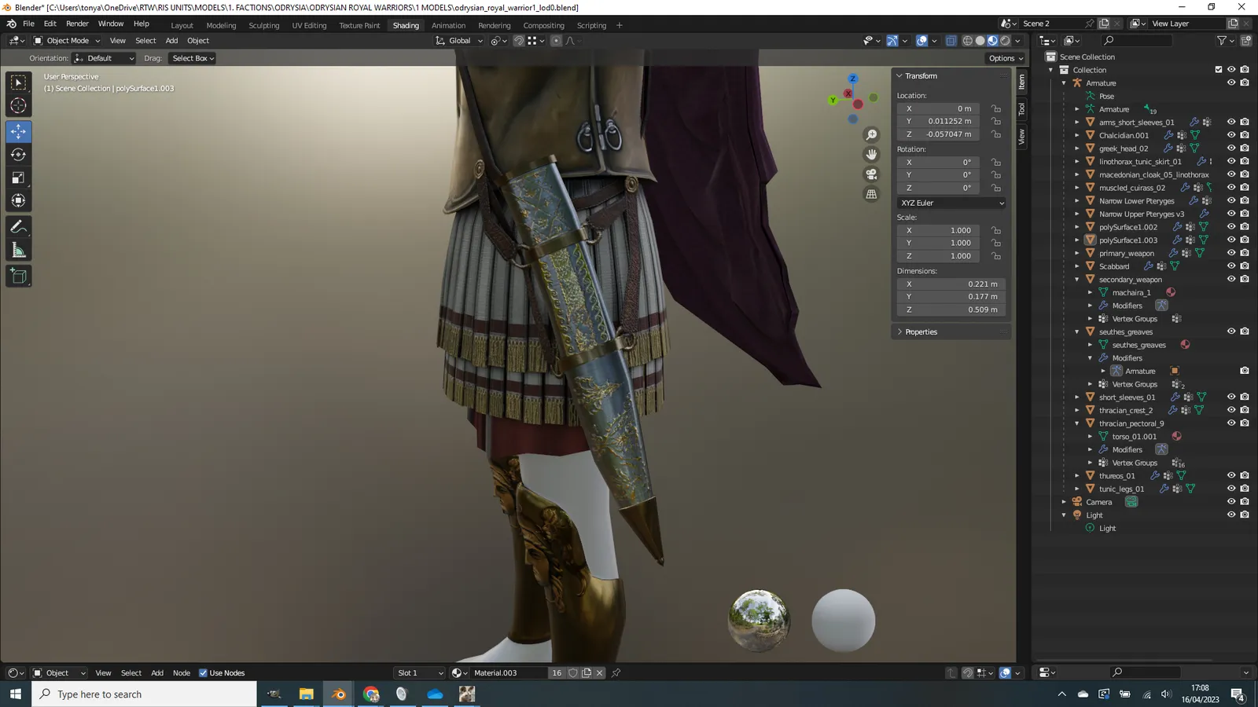Click the Material.003 name field
1258x707 pixels.
(508, 673)
